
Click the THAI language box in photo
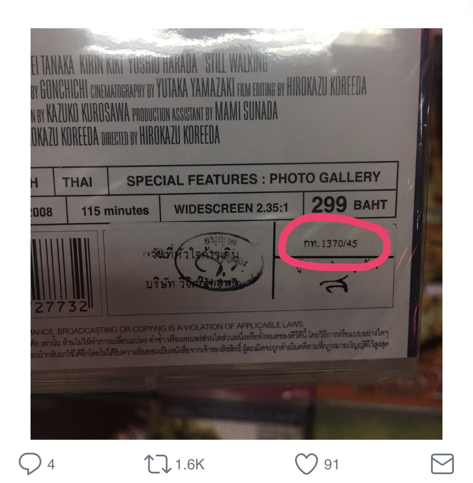click(78, 182)
